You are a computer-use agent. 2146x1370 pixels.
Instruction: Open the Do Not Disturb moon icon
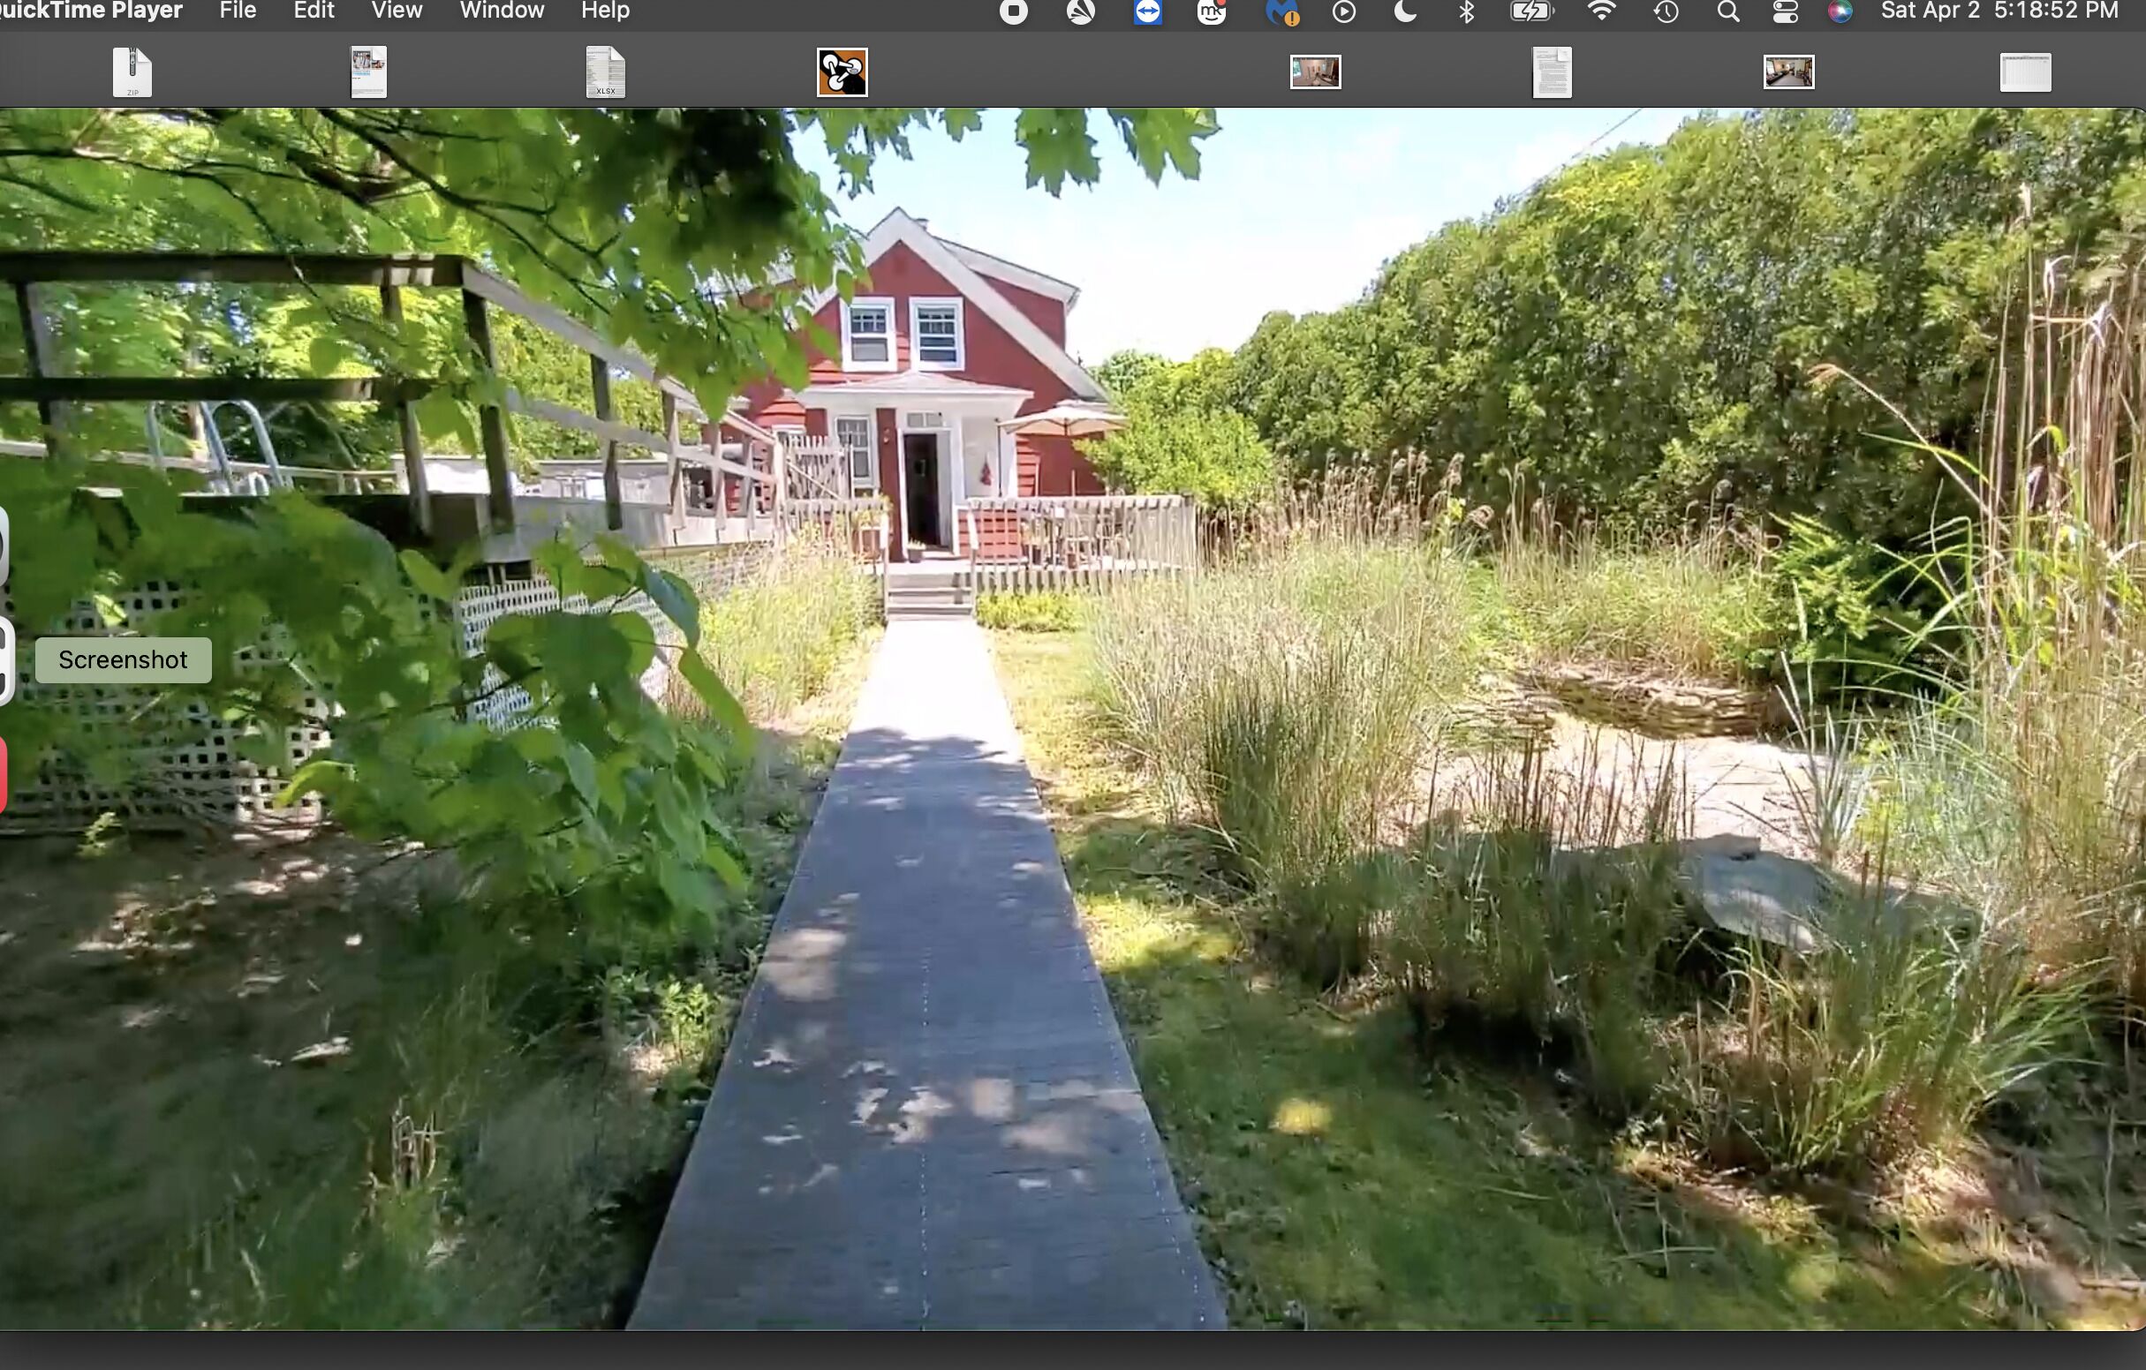pos(1405,11)
